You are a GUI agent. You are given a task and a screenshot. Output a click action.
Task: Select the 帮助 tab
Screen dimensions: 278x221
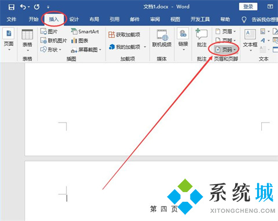click(225, 19)
